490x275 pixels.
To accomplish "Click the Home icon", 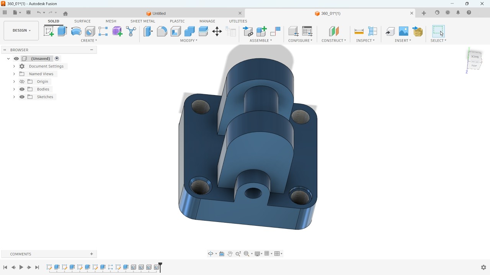I will point(65,13).
